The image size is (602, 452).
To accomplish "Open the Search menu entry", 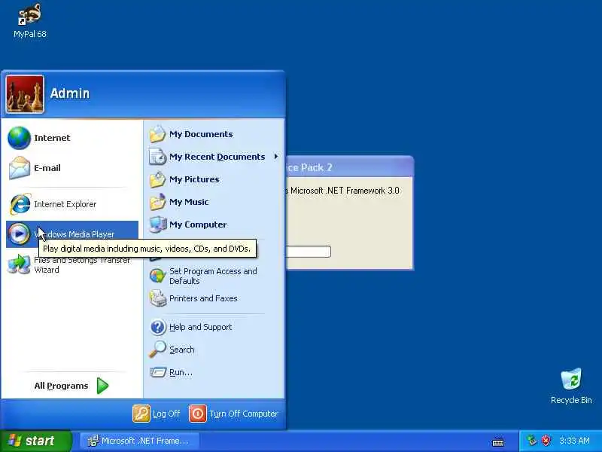I will pyautogui.click(x=214, y=350).
